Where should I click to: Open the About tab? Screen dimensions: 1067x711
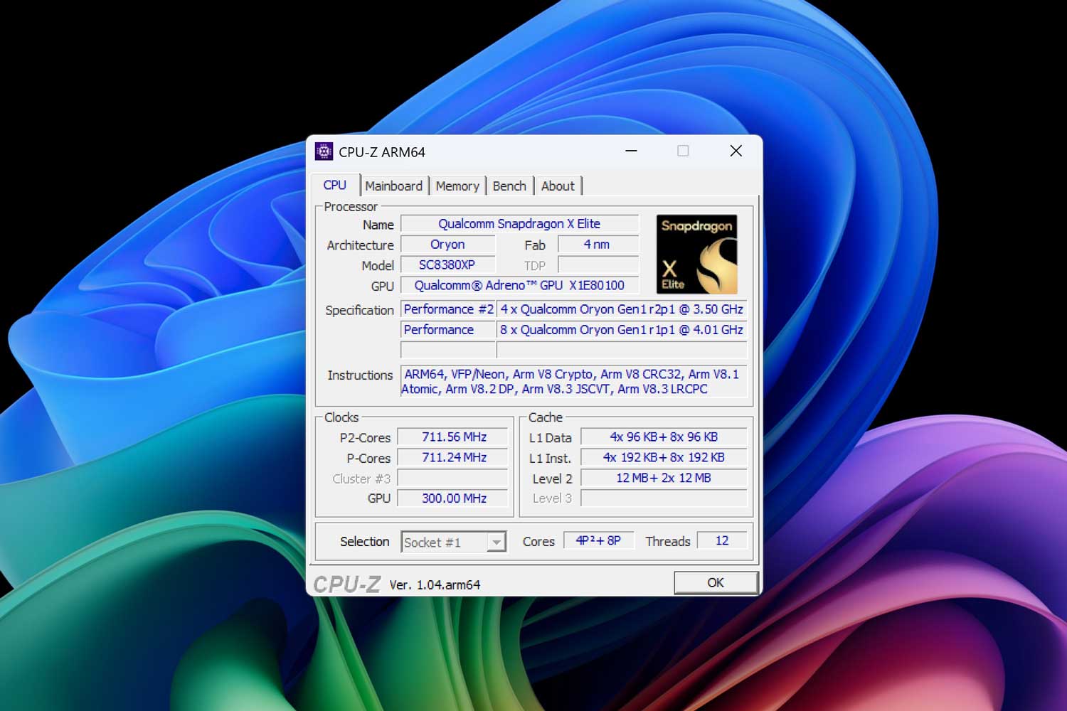(558, 186)
